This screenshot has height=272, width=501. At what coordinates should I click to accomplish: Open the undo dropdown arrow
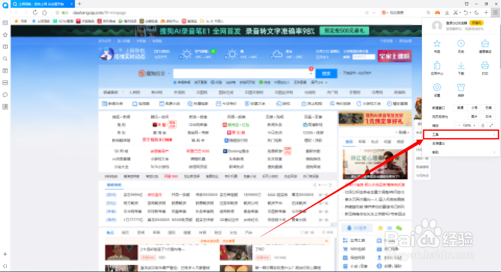(x=470, y=13)
